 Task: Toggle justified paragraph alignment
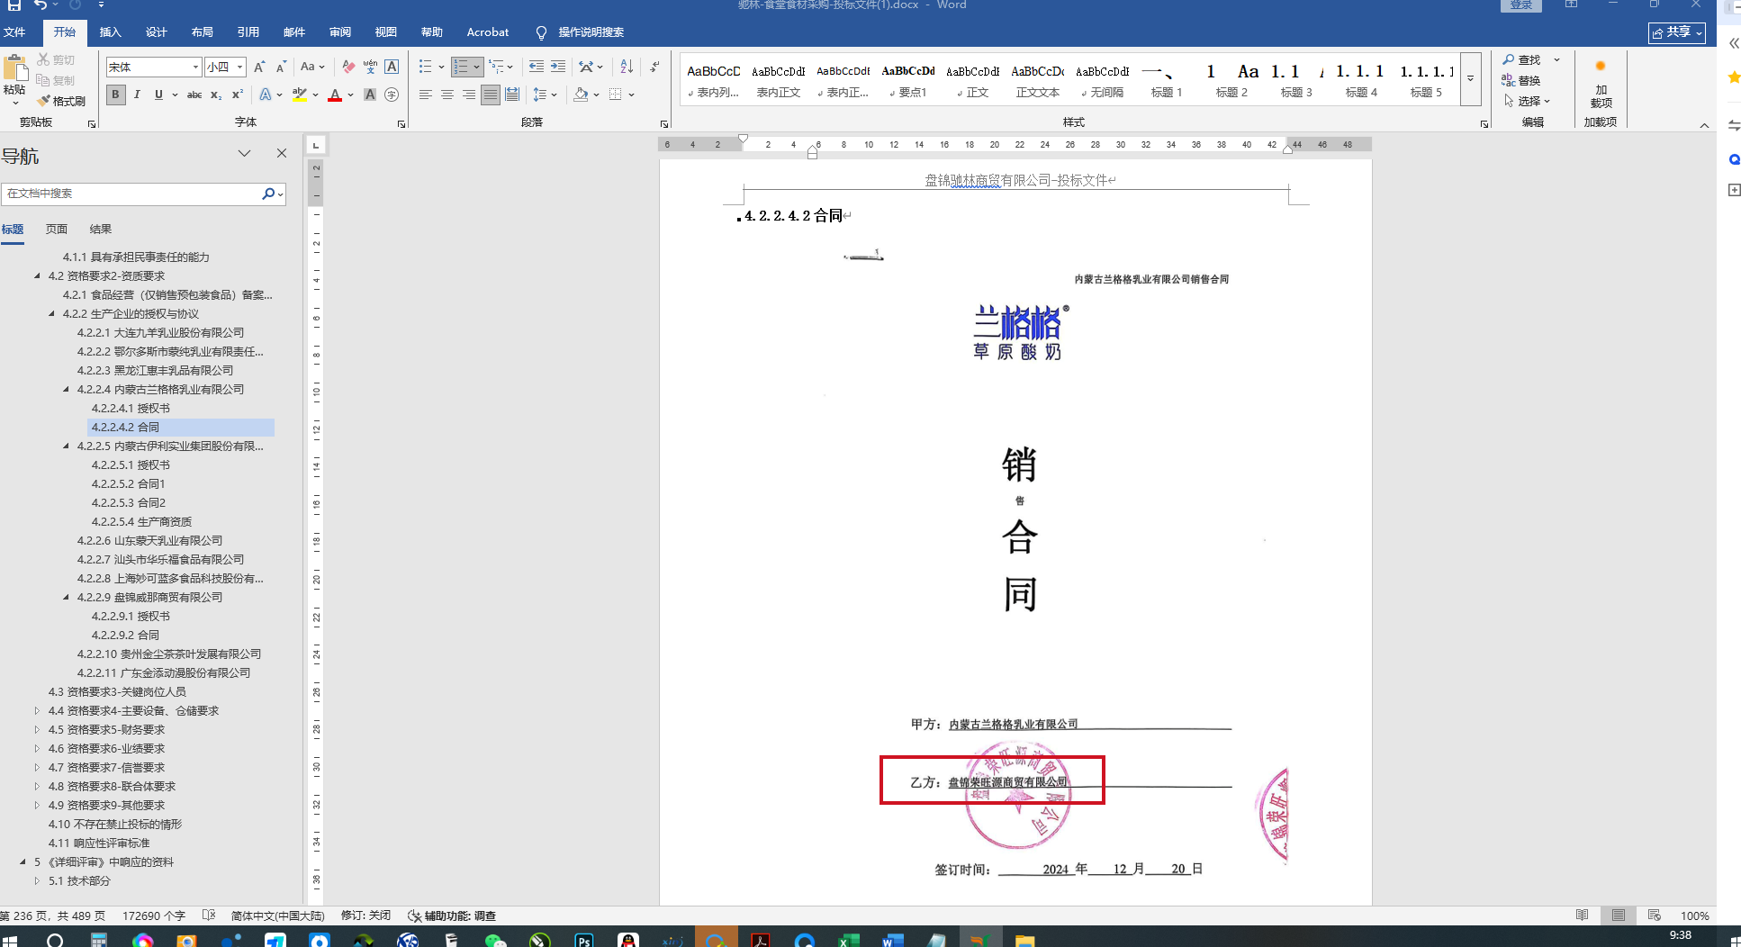pos(490,95)
